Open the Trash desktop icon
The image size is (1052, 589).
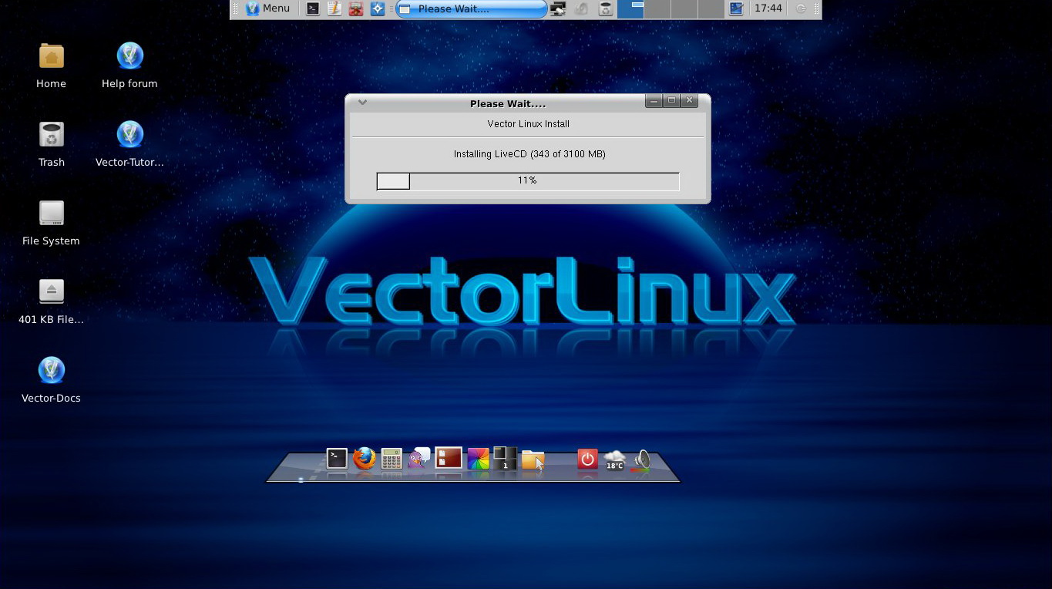(51, 143)
